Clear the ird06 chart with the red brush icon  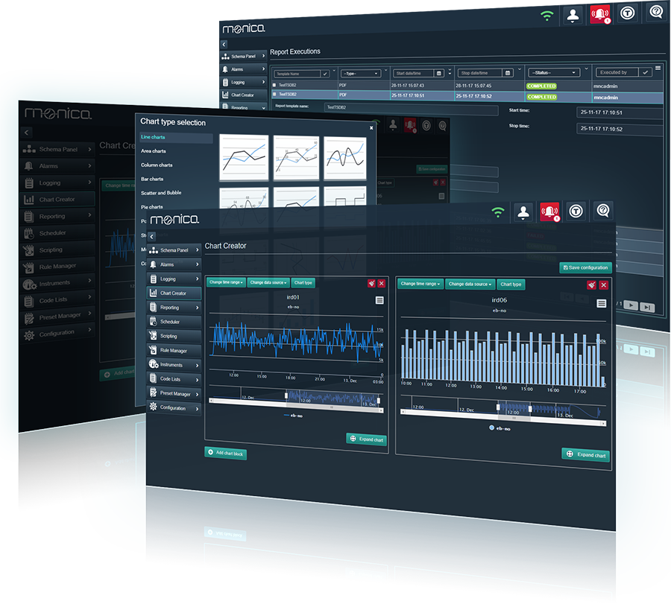[591, 284]
